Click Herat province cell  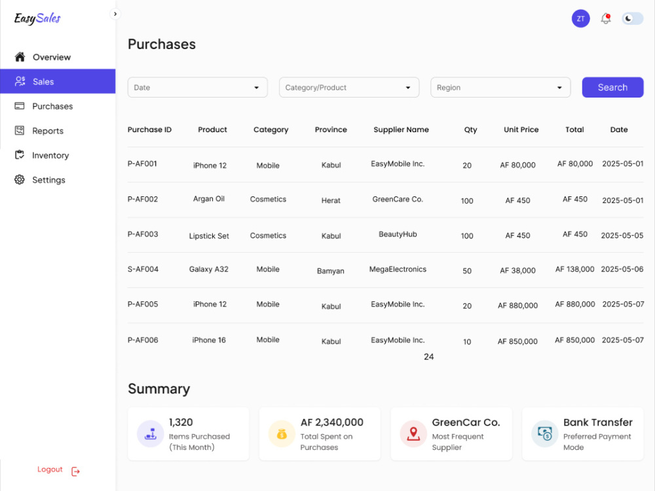click(x=331, y=200)
